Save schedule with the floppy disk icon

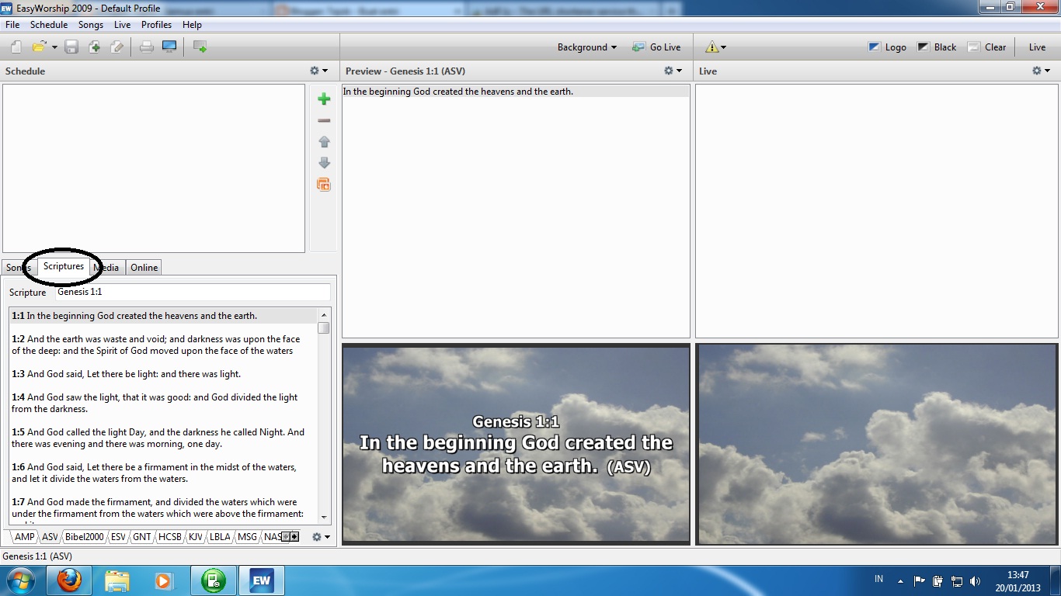[71, 47]
